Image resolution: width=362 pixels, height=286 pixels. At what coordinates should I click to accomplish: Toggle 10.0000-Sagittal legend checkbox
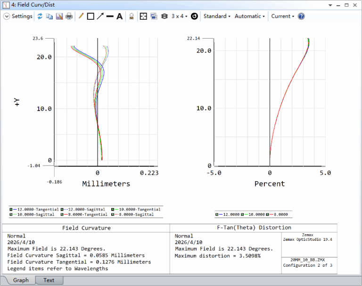(11, 214)
